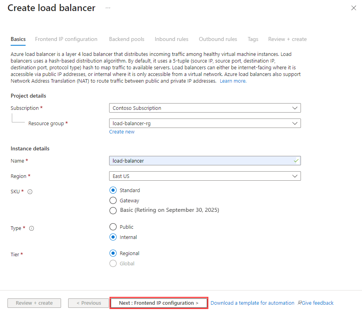Open the Type info tooltip icon
Image resolution: width=362 pixels, height=311 pixels.
tap(31, 228)
